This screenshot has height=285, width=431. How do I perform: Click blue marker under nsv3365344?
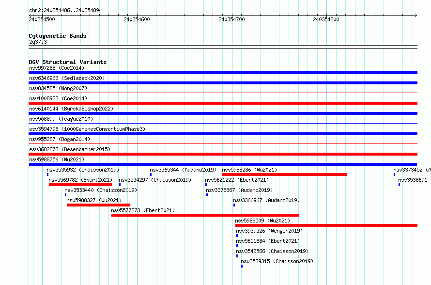point(151,174)
